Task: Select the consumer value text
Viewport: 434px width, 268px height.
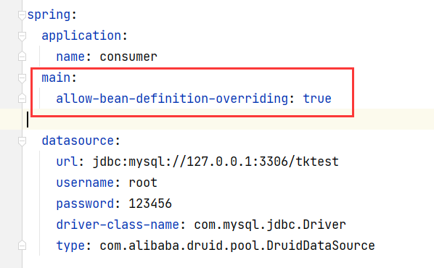Action: 128,57
